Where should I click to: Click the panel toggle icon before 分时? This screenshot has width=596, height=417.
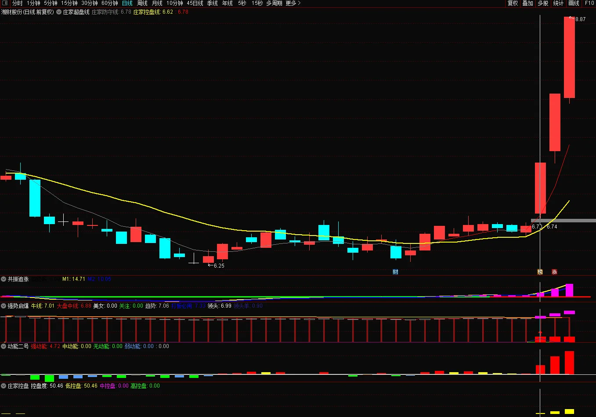[4, 3]
